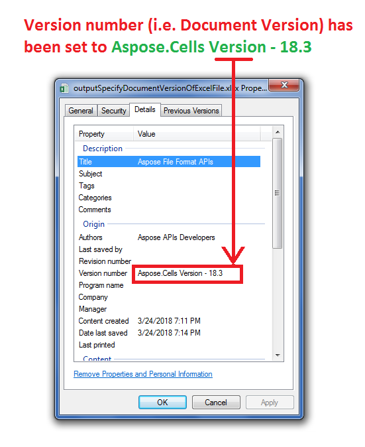Image resolution: width=365 pixels, height=447 pixels.
Task: Switch to the General tab
Action: point(81,111)
